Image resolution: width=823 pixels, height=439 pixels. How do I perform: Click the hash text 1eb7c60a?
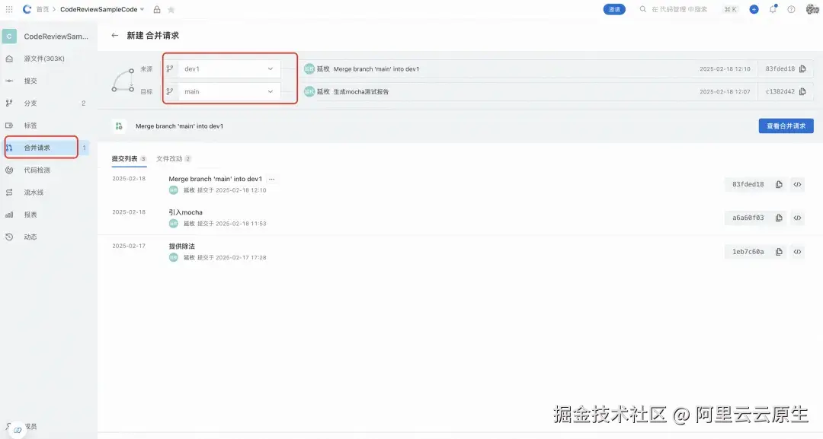click(x=748, y=252)
